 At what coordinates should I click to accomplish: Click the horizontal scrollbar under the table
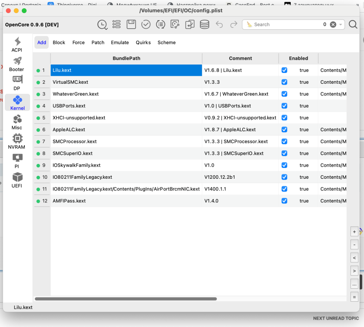[x=126, y=299]
